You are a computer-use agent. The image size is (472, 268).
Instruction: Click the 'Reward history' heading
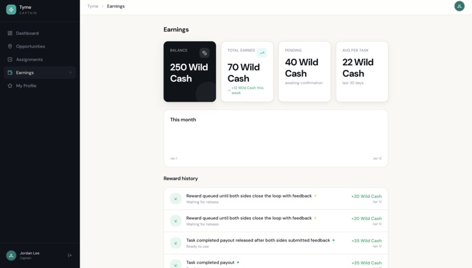[180, 178]
